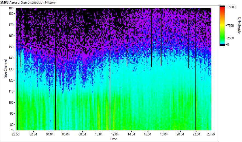This screenshot has width=242, height=142.
Task: Click the 02:04 time axis label
Action: (33, 134)
